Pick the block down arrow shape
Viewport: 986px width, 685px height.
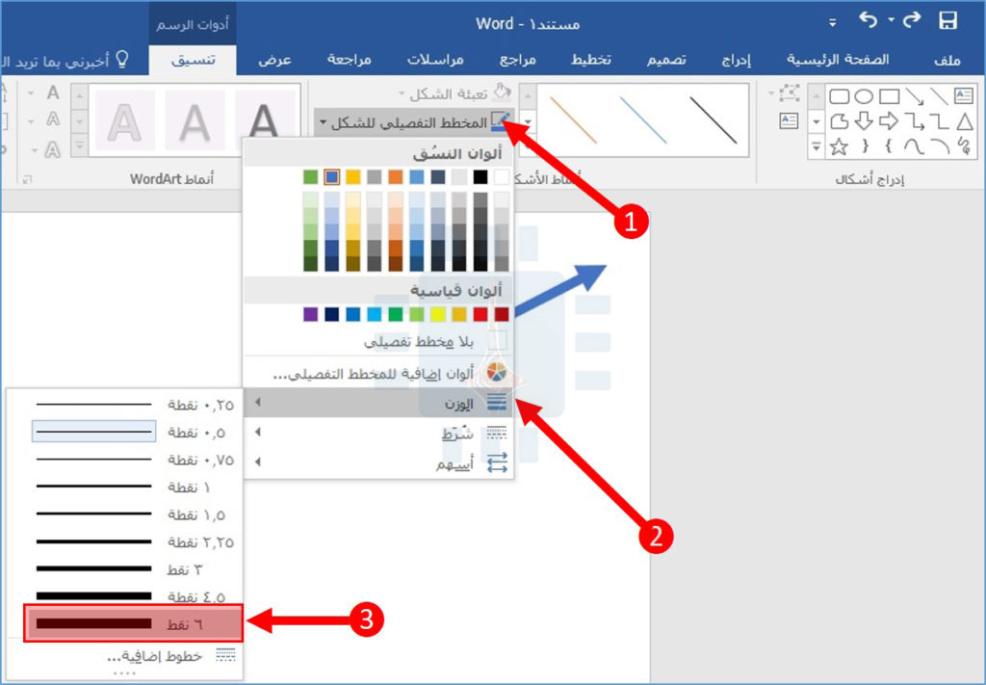[864, 120]
